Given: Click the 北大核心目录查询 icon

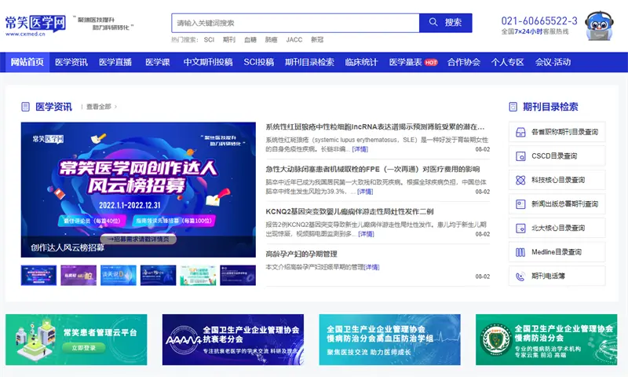Looking at the screenshot, I should [520, 229].
